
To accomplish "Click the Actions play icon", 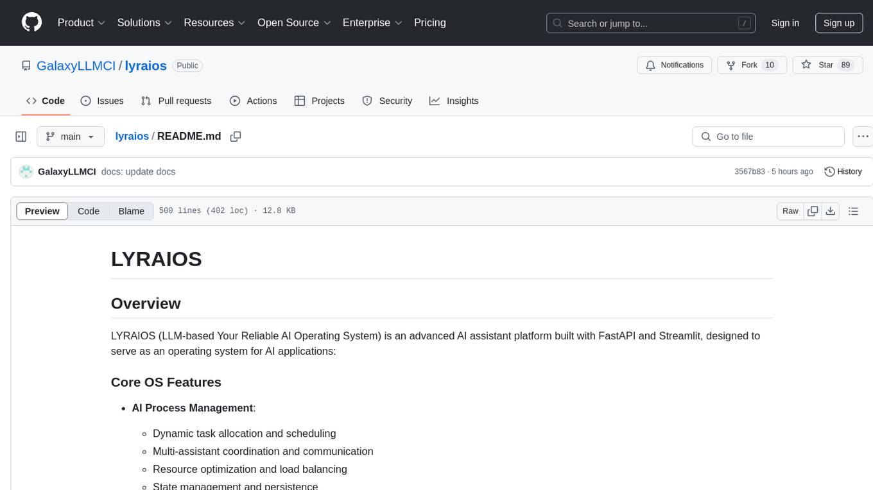I will pos(235,101).
